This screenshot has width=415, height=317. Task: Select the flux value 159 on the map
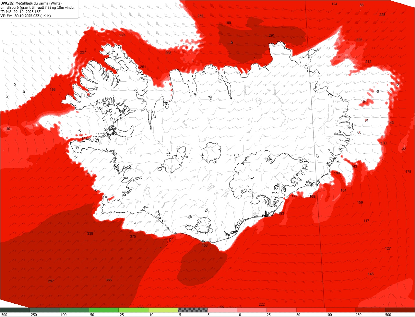click(x=360, y=203)
